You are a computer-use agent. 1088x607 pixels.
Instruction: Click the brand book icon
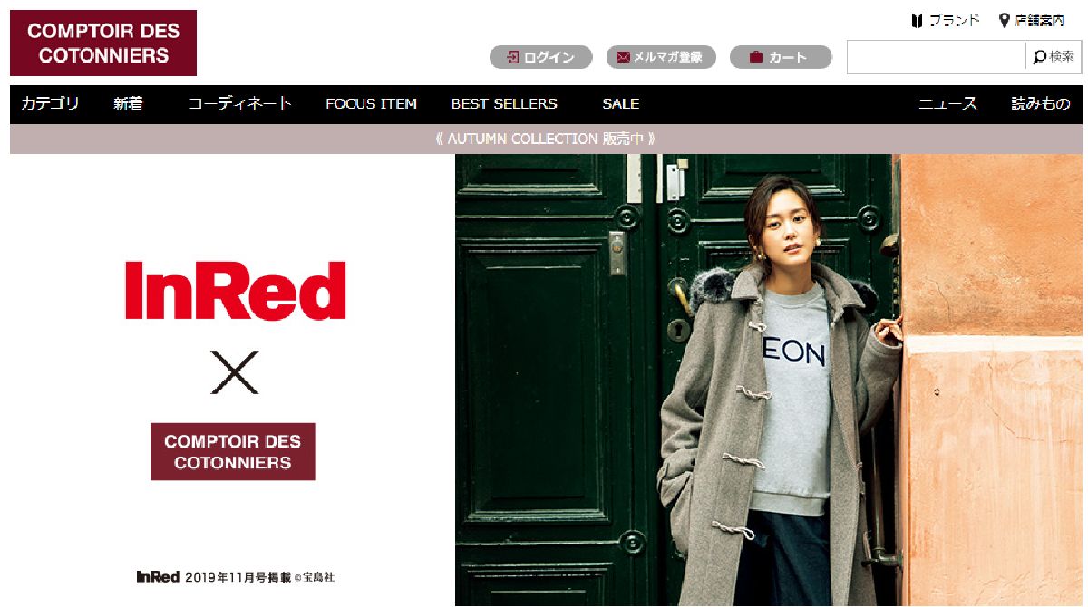[x=917, y=20]
